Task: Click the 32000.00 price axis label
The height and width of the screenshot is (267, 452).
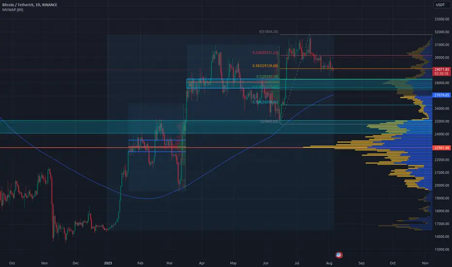Action: [x=442, y=32]
